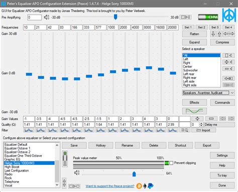Screen dimensions: 238x192
Task: Click the 577 frequency input field
Action: point(100,27)
